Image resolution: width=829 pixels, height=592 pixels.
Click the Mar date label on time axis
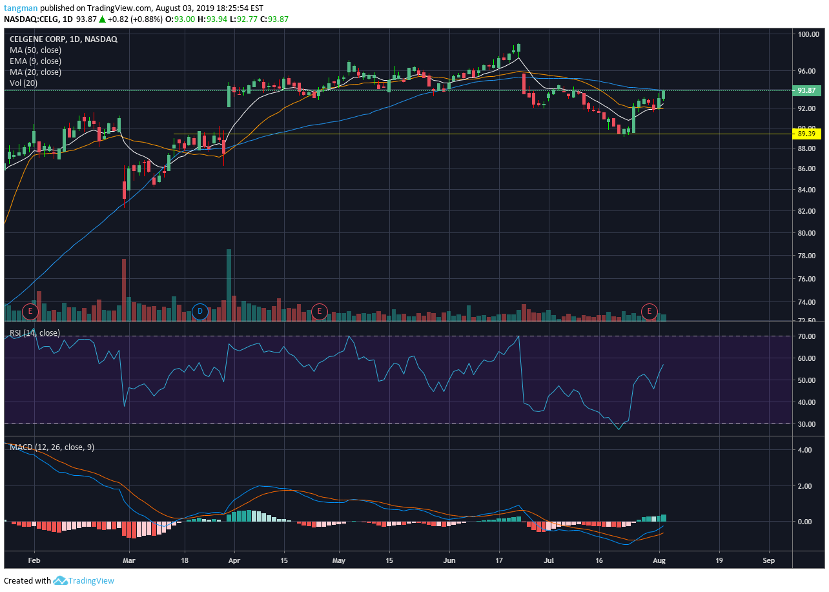click(x=129, y=560)
